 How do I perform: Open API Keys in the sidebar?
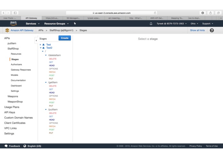coord(10,112)
